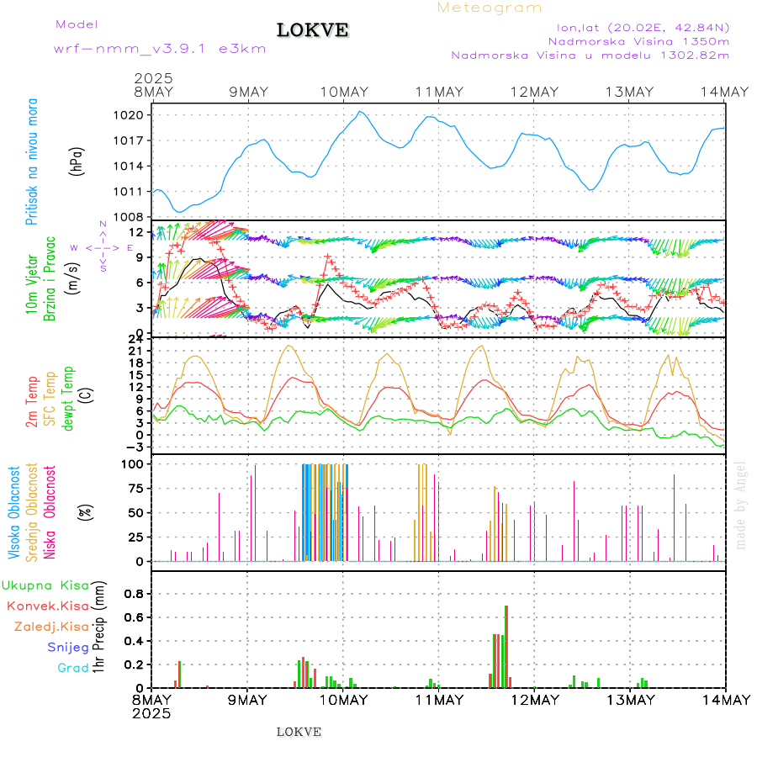Viewport: 757px width, 757px height.
Task: Click the Grad legend entry
Action: [73, 668]
